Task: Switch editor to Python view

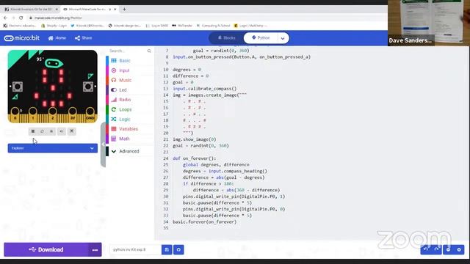Action: (x=261, y=38)
